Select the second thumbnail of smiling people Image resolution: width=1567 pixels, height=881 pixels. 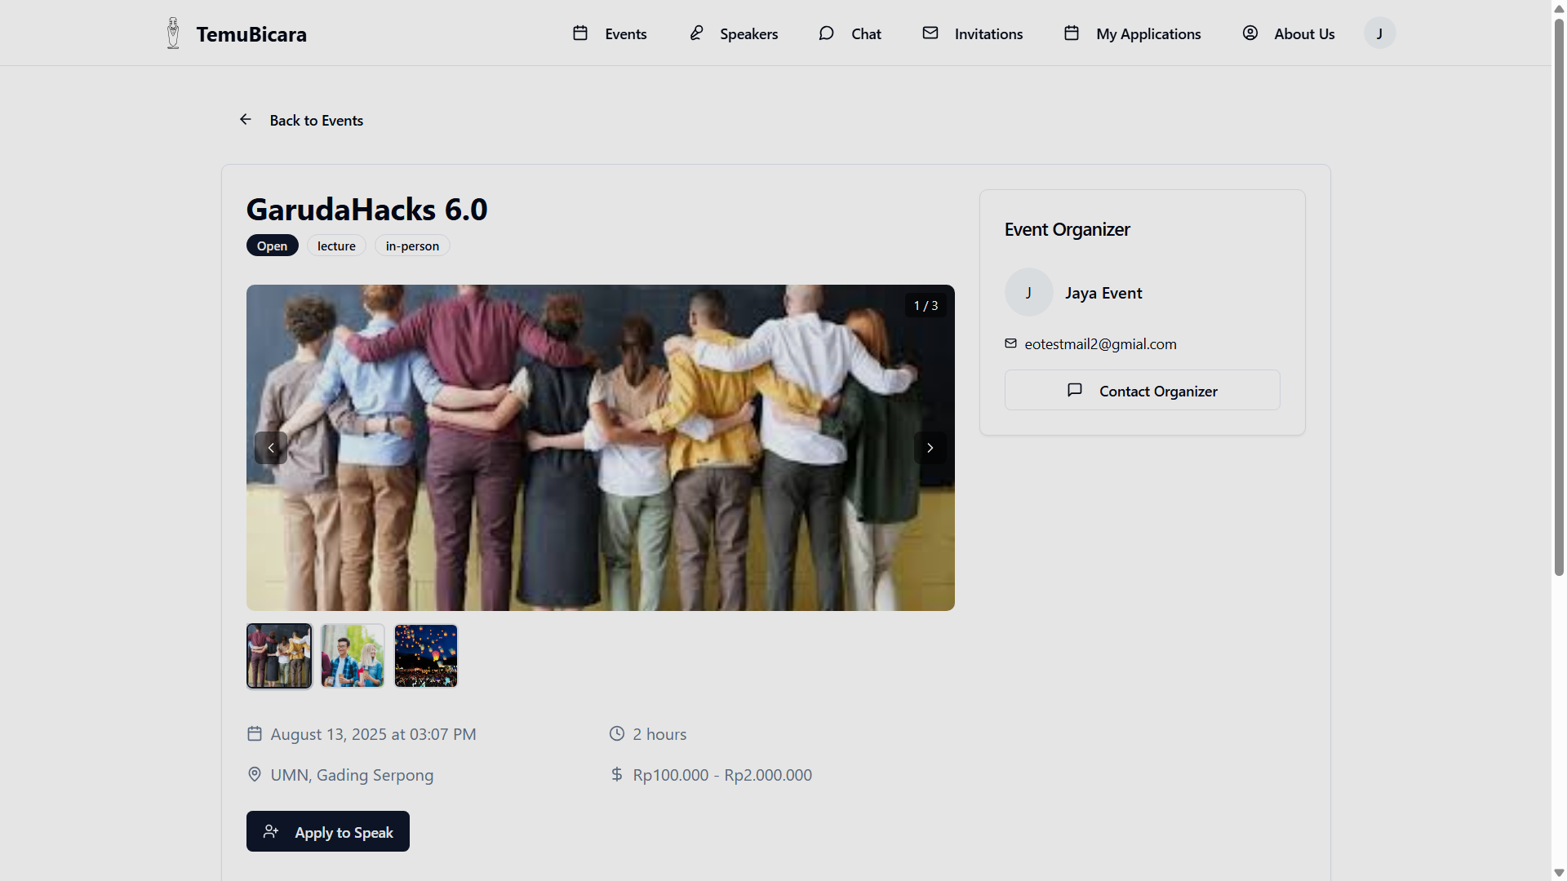tap(353, 656)
